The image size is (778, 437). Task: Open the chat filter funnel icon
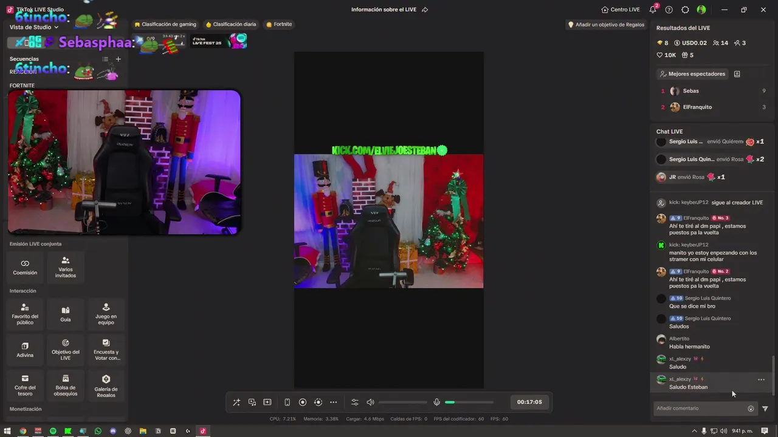pos(765,408)
